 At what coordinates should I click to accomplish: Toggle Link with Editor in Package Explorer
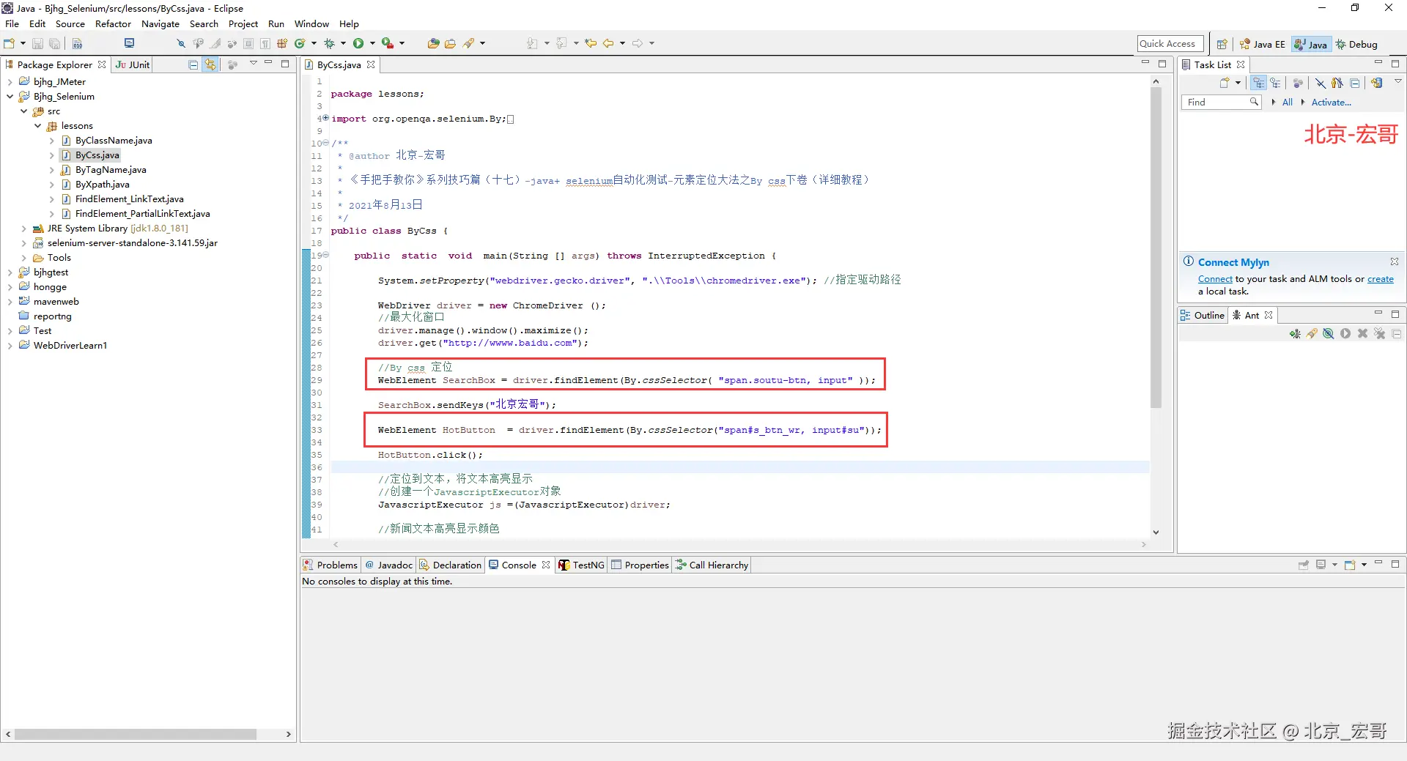210,64
